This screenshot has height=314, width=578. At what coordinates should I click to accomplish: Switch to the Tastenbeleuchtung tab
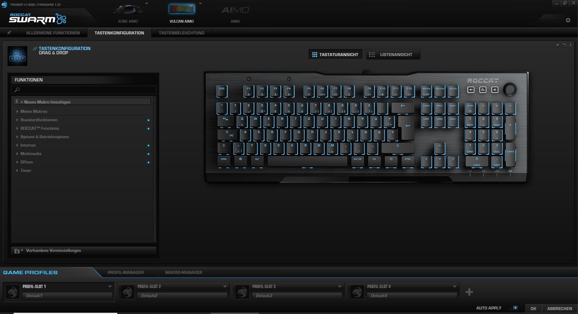pos(182,33)
